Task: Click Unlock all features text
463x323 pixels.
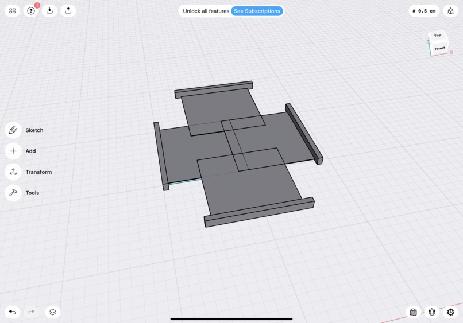Action: point(206,11)
